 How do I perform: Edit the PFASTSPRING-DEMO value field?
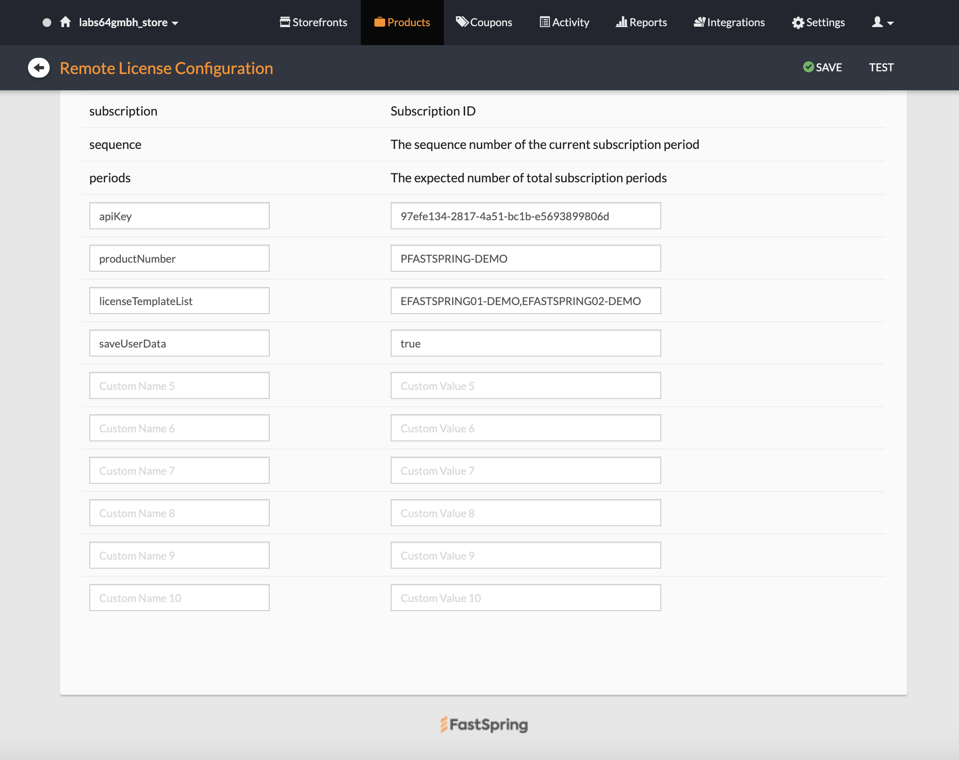click(526, 259)
